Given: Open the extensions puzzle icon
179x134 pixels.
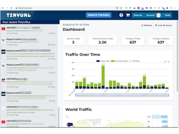Looking at the screenshot, I should 167,8.
